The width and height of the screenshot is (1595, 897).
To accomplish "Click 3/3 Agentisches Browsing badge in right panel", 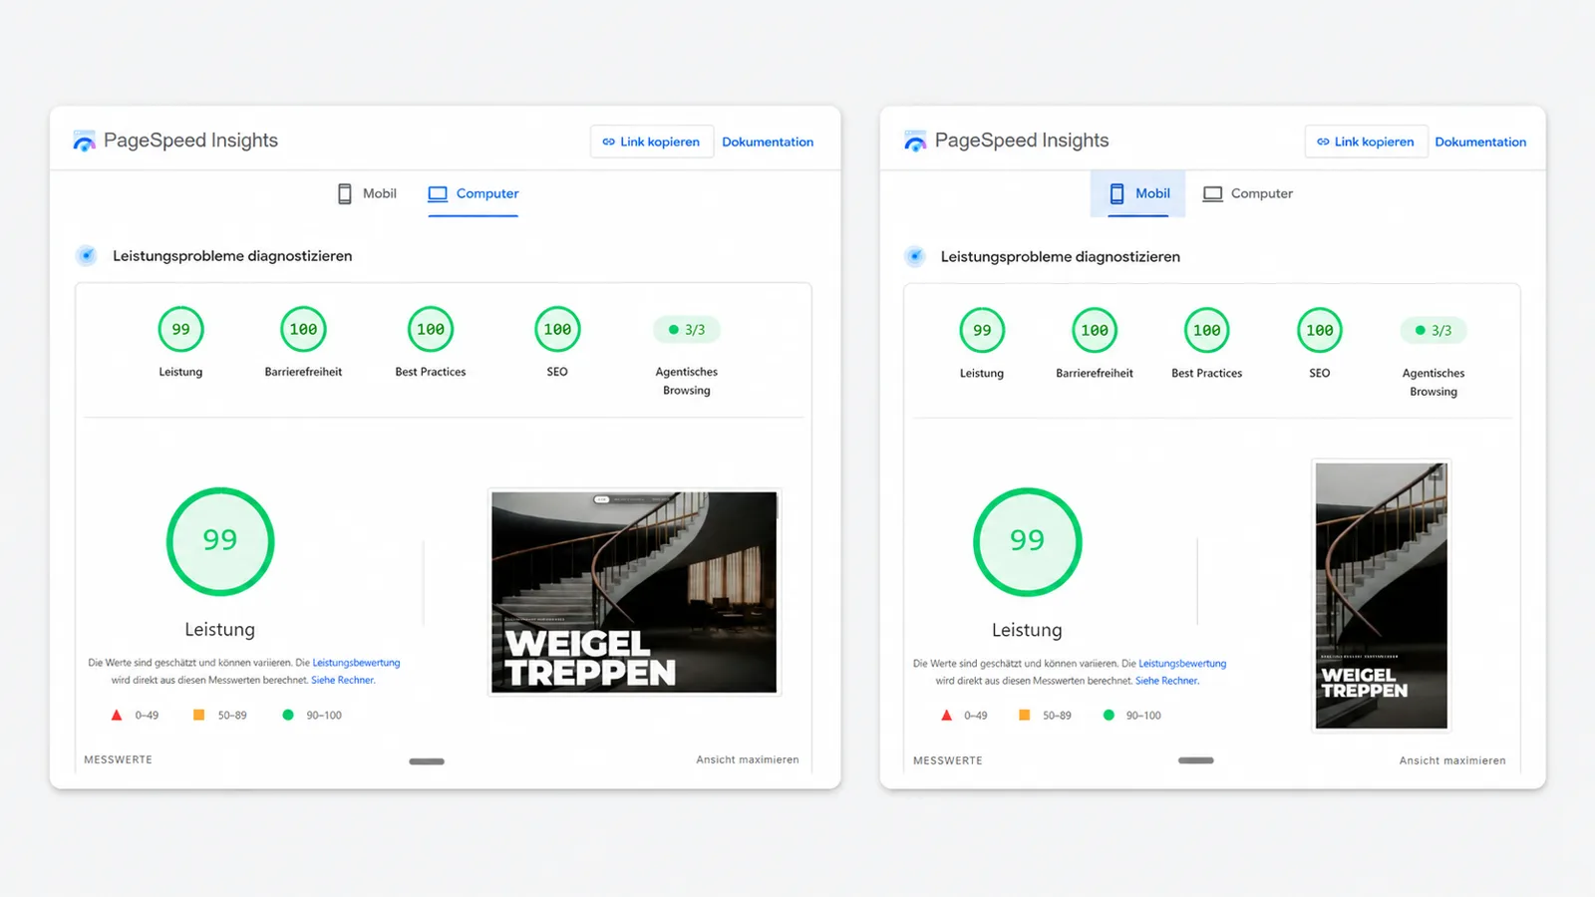I will (1434, 331).
